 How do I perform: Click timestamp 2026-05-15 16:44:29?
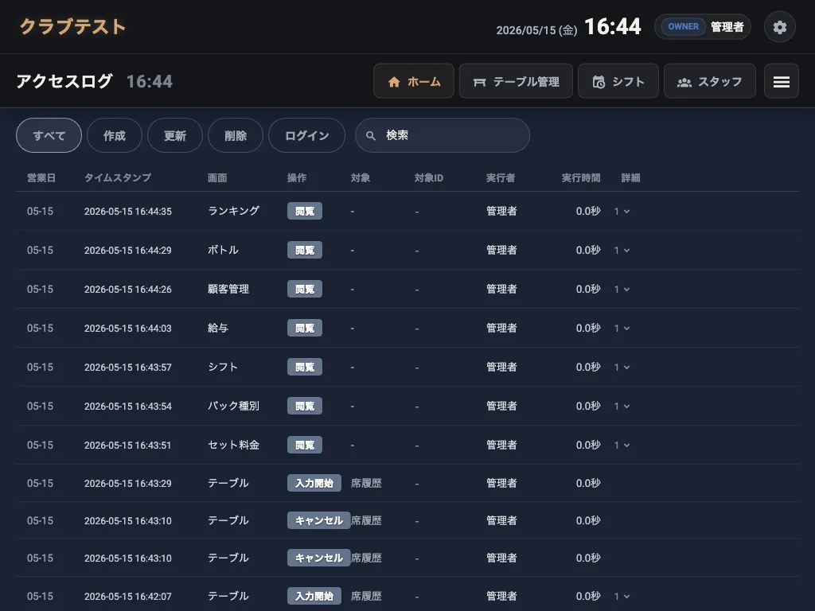128,251
